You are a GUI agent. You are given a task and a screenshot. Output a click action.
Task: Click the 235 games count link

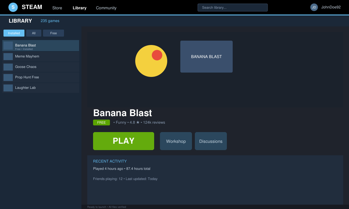50,21
